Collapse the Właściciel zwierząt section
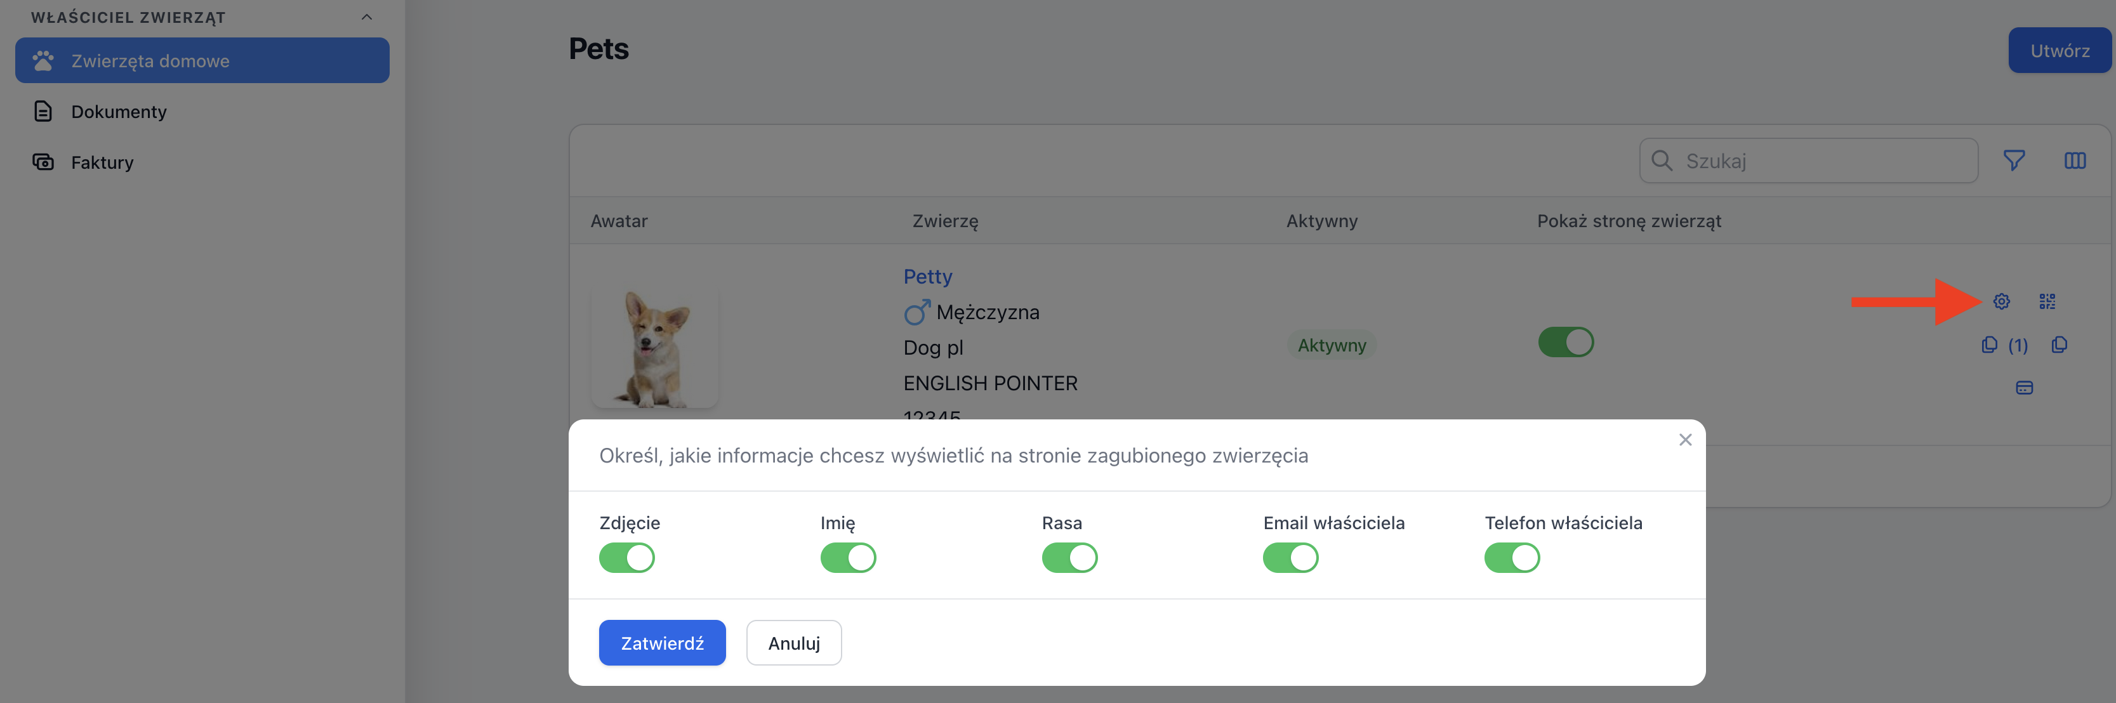The image size is (2116, 703). (x=367, y=17)
